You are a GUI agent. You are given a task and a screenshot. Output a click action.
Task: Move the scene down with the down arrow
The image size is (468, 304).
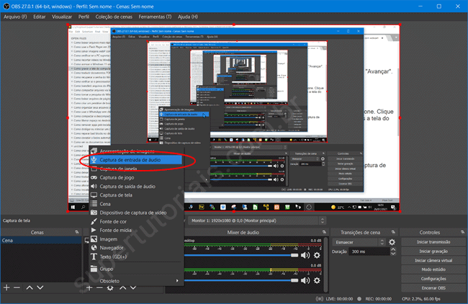click(40, 287)
